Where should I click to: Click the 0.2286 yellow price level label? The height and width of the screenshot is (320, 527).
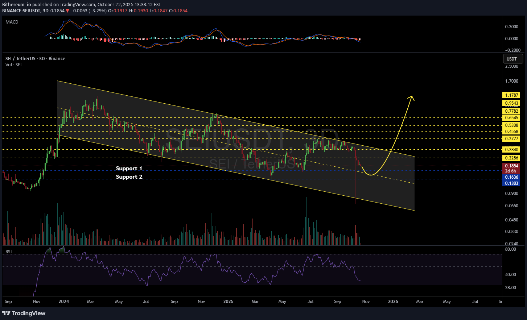click(x=511, y=158)
